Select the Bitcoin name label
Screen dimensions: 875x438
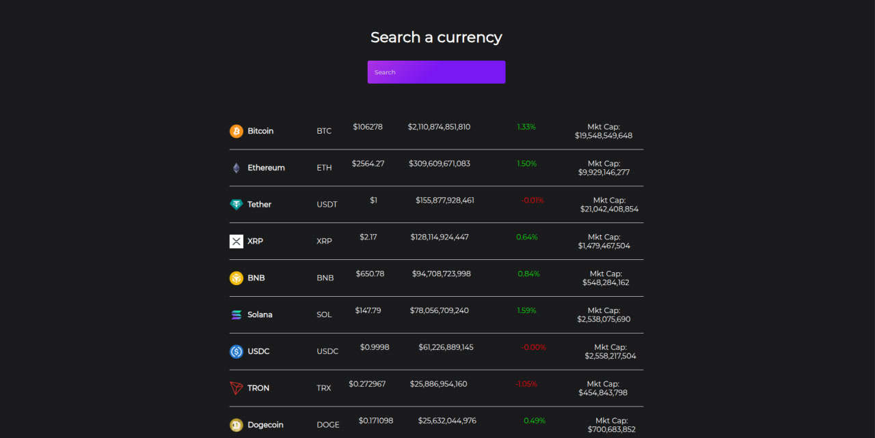coord(260,131)
